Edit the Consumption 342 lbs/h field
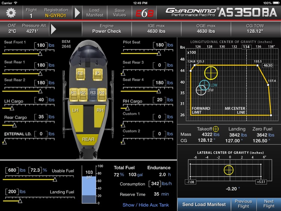The image size is (281, 211). [x=155, y=184]
